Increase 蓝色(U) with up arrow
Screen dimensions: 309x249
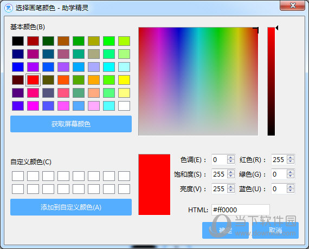pos(291,186)
